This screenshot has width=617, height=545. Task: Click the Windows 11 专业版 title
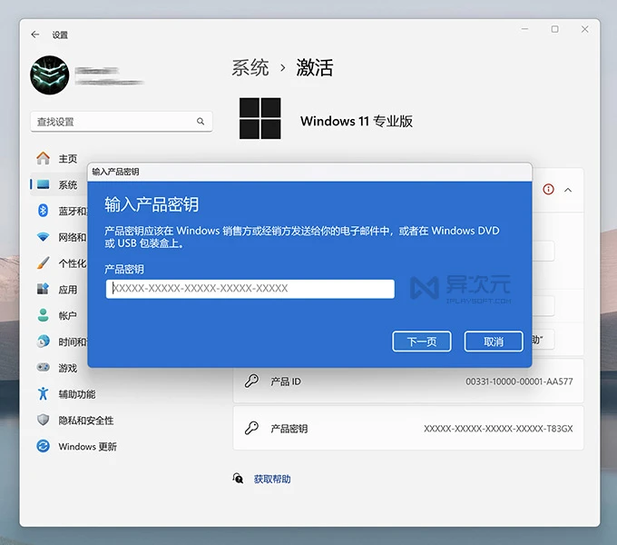(357, 121)
